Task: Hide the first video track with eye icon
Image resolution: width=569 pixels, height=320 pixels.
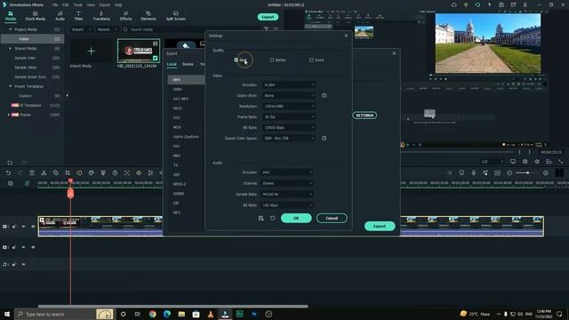Action: (33, 227)
